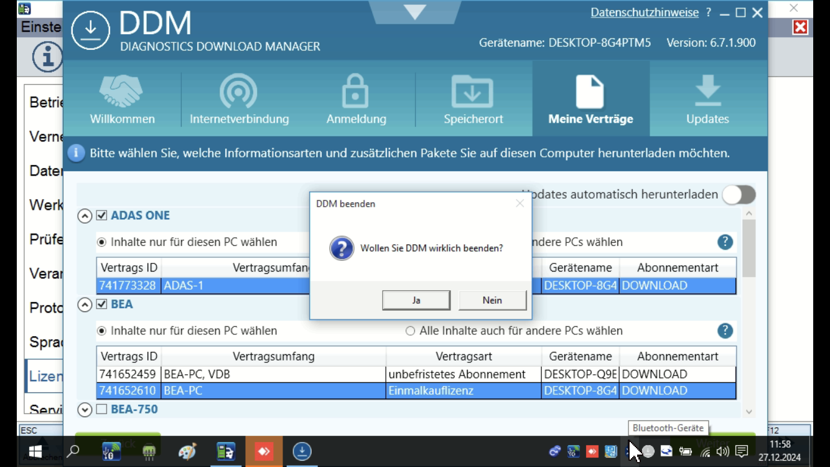Toggle 'Updates automatisch herunterladen' switch
This screenshot has width=830, height=467.
739,195
